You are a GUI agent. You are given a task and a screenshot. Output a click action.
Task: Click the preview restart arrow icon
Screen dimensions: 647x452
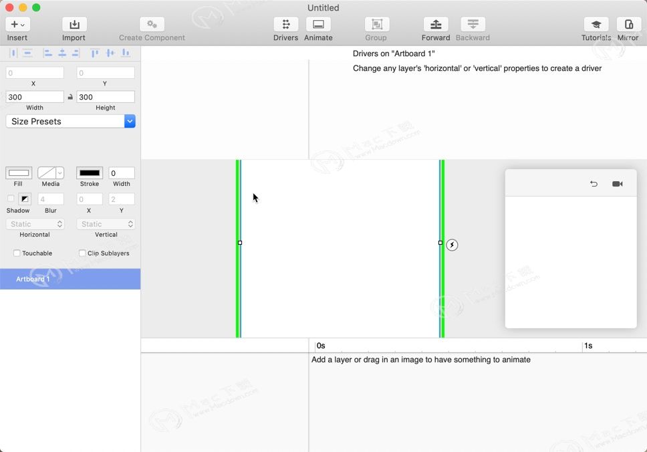point(594,184)
